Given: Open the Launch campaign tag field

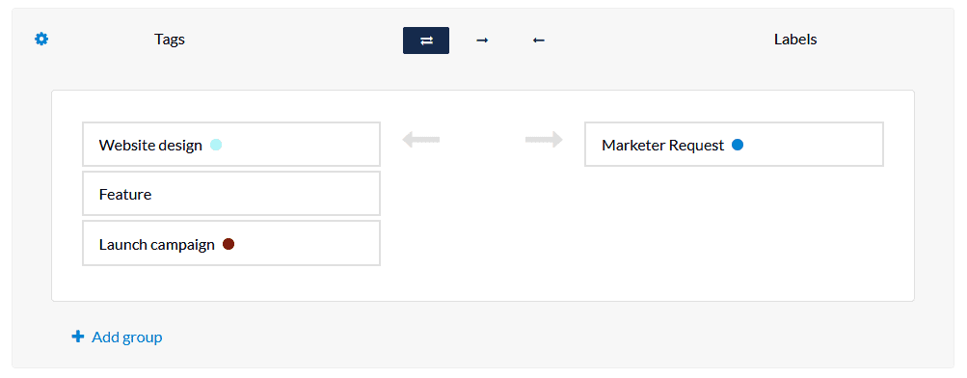Looking at the screenshot, I should pyautogui.click(x=231, y=244).
